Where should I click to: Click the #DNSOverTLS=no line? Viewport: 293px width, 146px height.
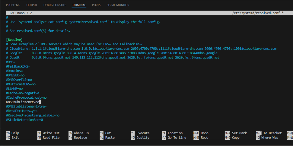19,80
